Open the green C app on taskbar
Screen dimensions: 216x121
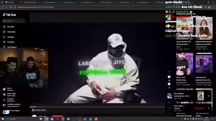pos(63,119)
